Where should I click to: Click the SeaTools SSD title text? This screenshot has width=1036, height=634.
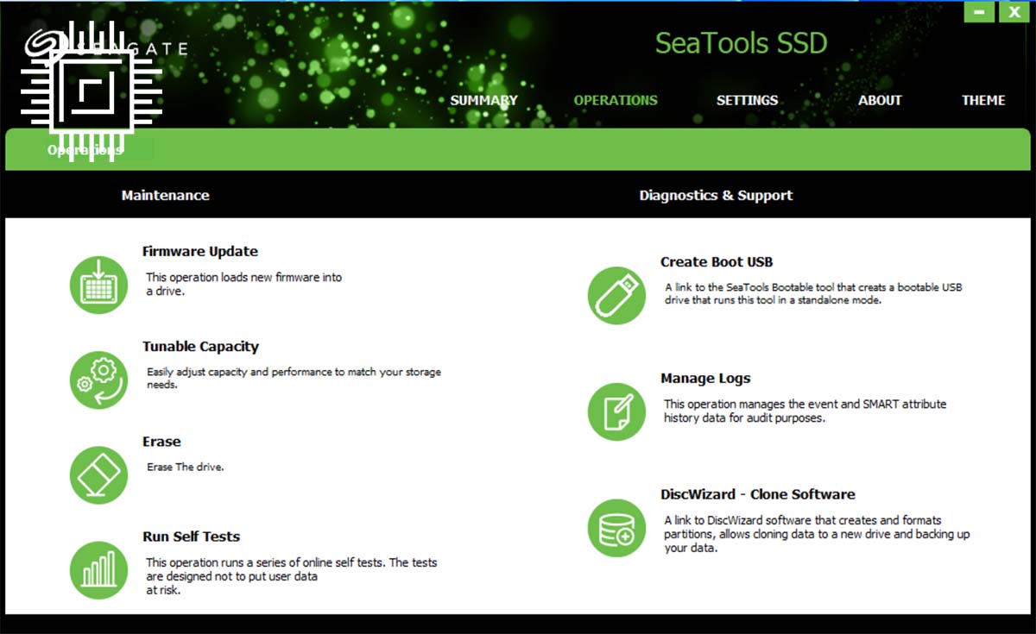pos(741,42)
